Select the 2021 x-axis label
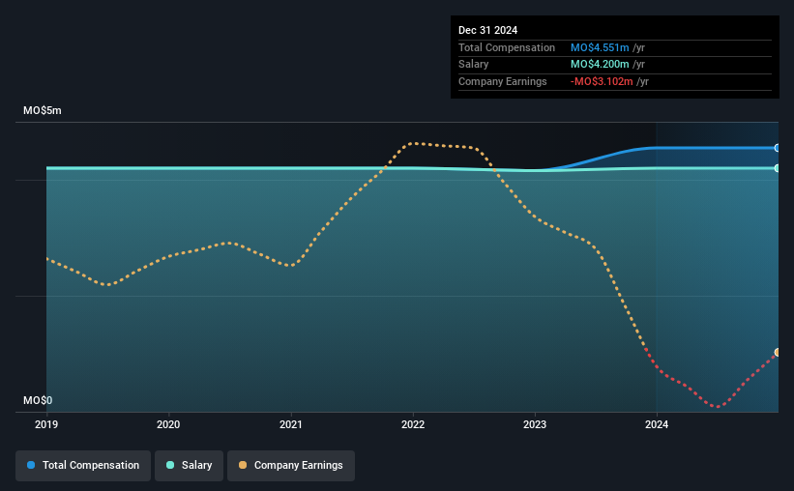This screenshot has width=794, height=491. point(291,424)
